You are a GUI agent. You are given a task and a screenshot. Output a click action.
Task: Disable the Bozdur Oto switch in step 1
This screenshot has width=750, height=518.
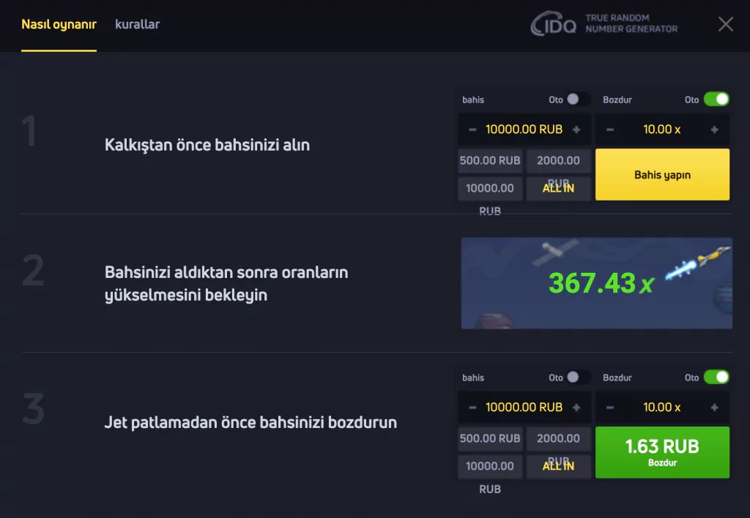point(716,99)
